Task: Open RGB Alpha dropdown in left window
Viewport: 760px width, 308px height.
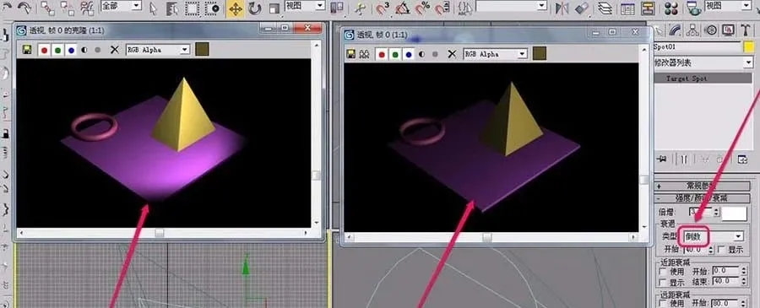Action: pos(158,50)
